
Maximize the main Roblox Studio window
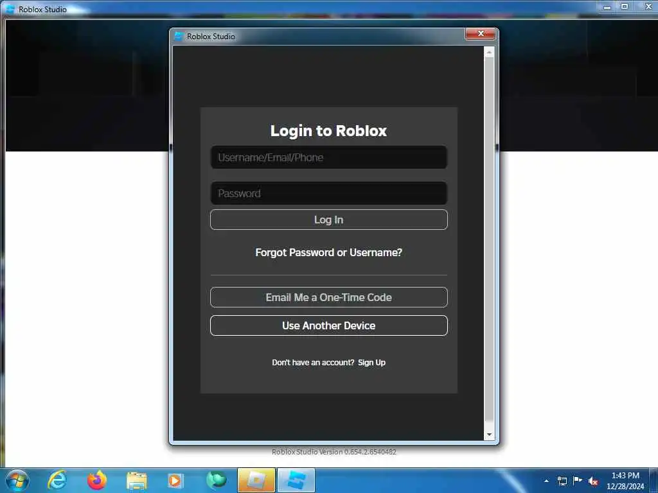(x=625, y=6)
